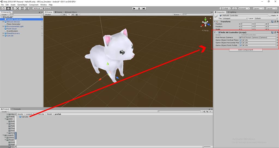Open Layout dropdown

click(x=272, y=8)
